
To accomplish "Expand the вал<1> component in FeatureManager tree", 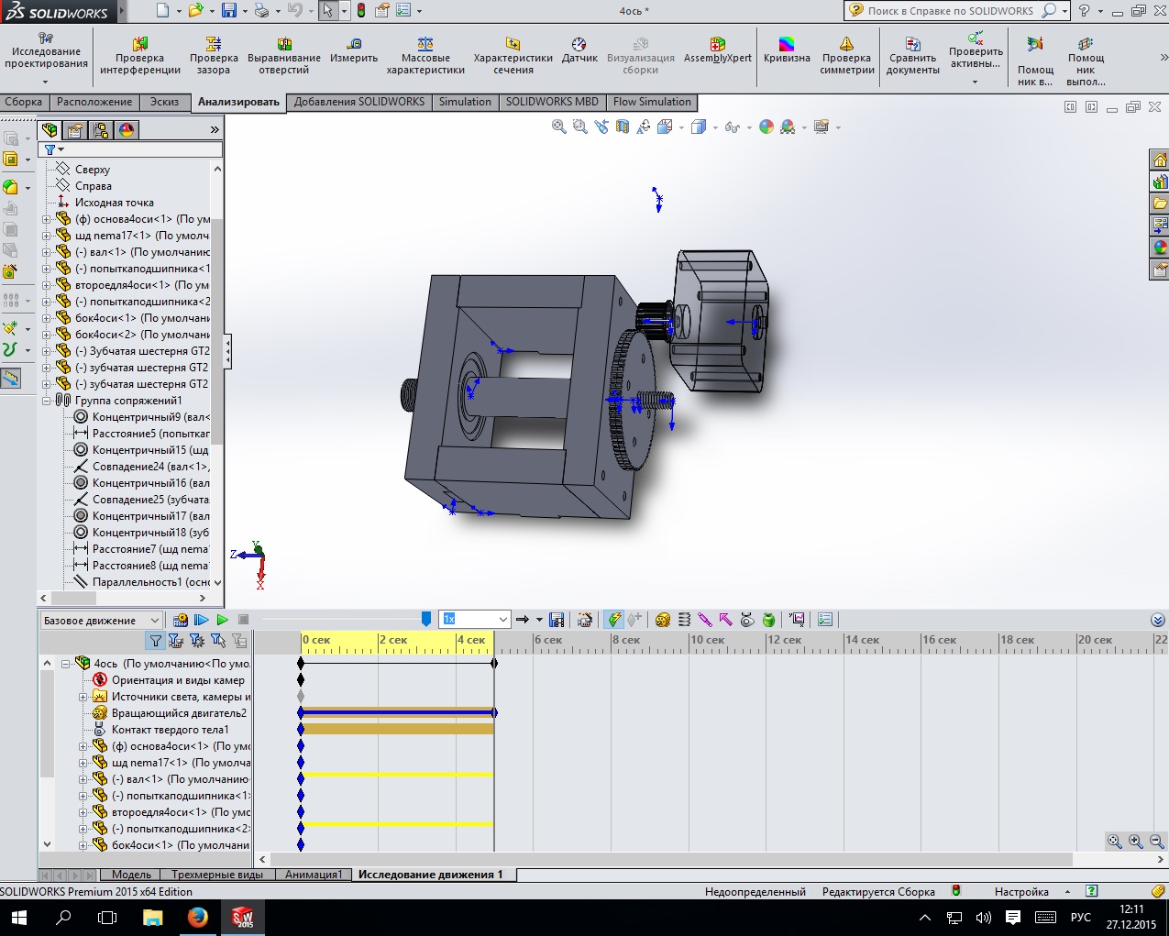I will pyautogui.click(x=47, y=252).
